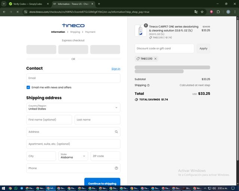The image size is (239, 191).
Task: Open Windows Start menu
Action: 3,188
